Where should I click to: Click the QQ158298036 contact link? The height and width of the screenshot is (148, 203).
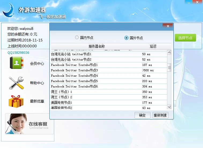(x=18, y=53)
